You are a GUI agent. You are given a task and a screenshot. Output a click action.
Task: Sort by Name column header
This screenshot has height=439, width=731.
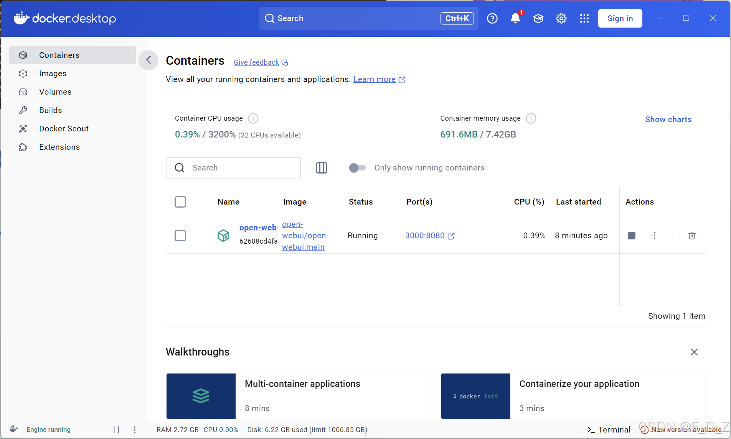pos(228,202)
